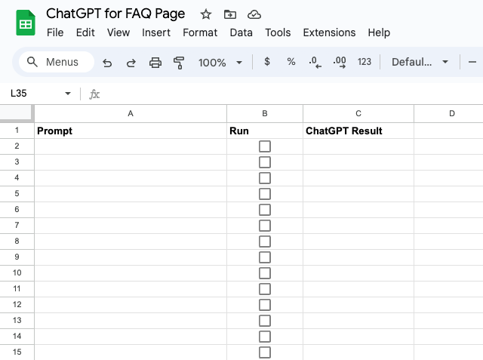The width and height of the screenshot is (483, 360).
Task: Open the View menu
Action: (x=118, y=32)
